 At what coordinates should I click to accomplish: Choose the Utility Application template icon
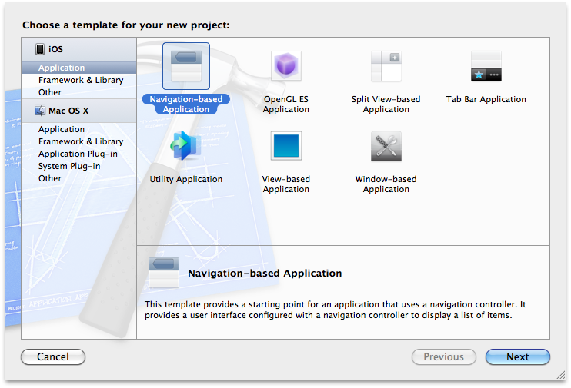point(185,147)
